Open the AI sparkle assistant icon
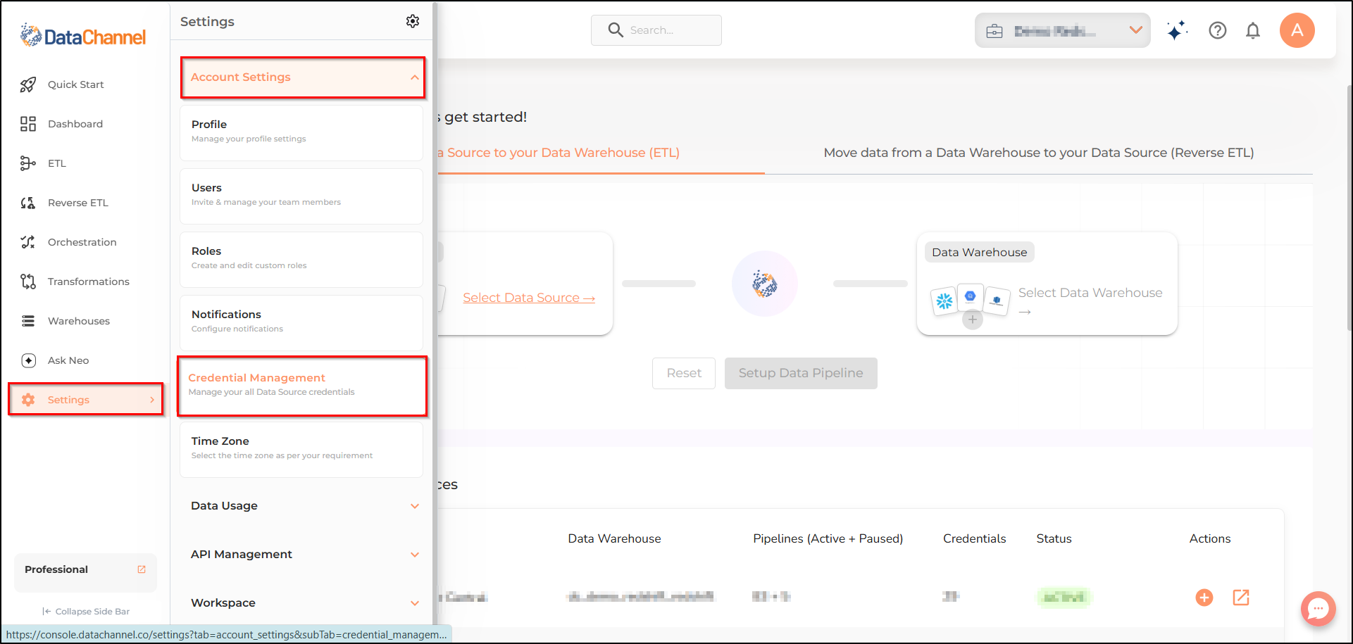The width and height of the screenshot is (1353, 644). pos(1177,30)
